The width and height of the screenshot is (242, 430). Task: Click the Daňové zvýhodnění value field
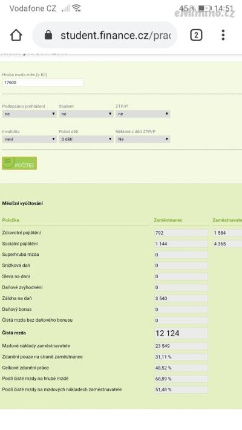(x=181, y=287)
